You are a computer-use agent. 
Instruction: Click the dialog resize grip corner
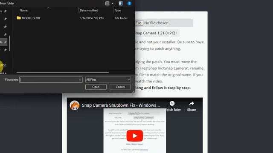click(x=134, y=92)
